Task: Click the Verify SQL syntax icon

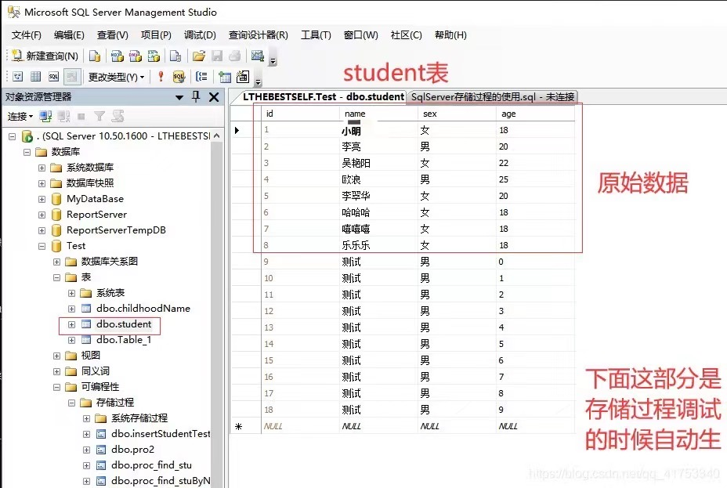Action: tap(179, 77)
